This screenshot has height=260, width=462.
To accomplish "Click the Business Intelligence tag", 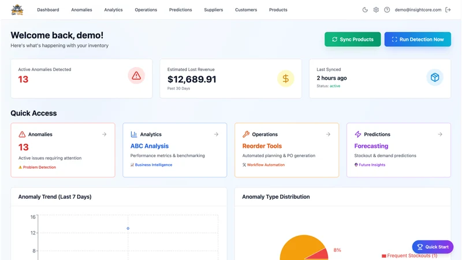I will coord(154,165).
